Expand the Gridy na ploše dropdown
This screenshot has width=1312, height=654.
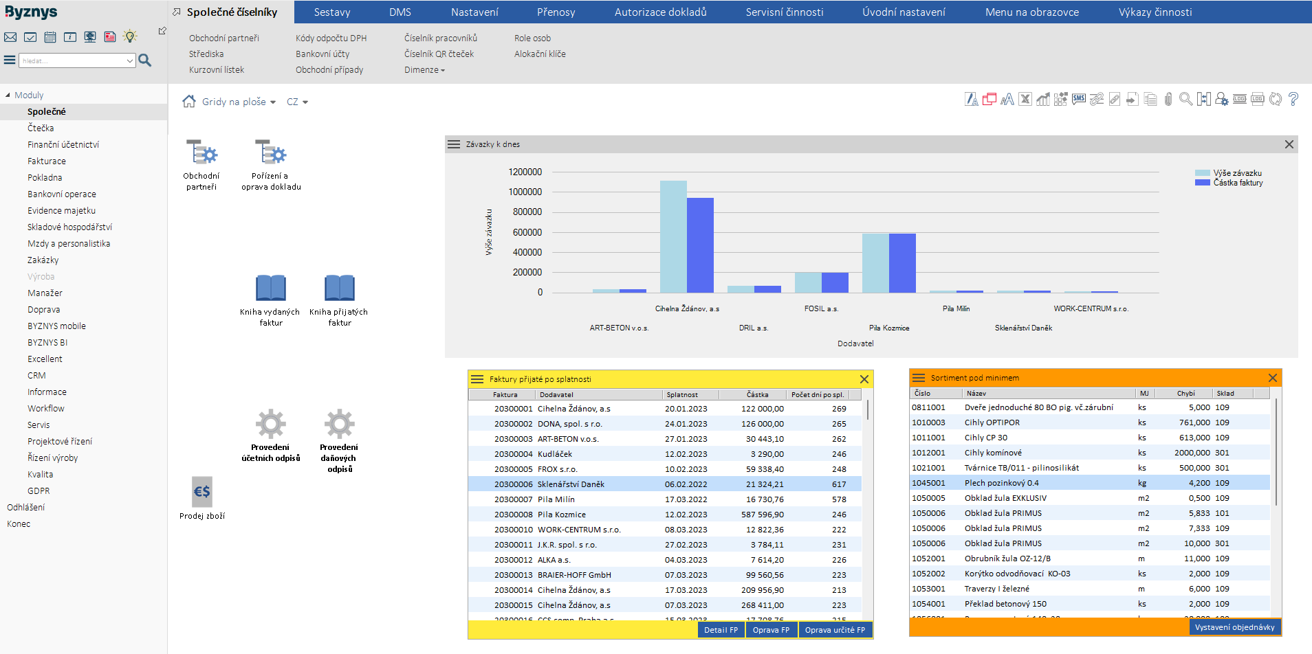pos(239,102)
